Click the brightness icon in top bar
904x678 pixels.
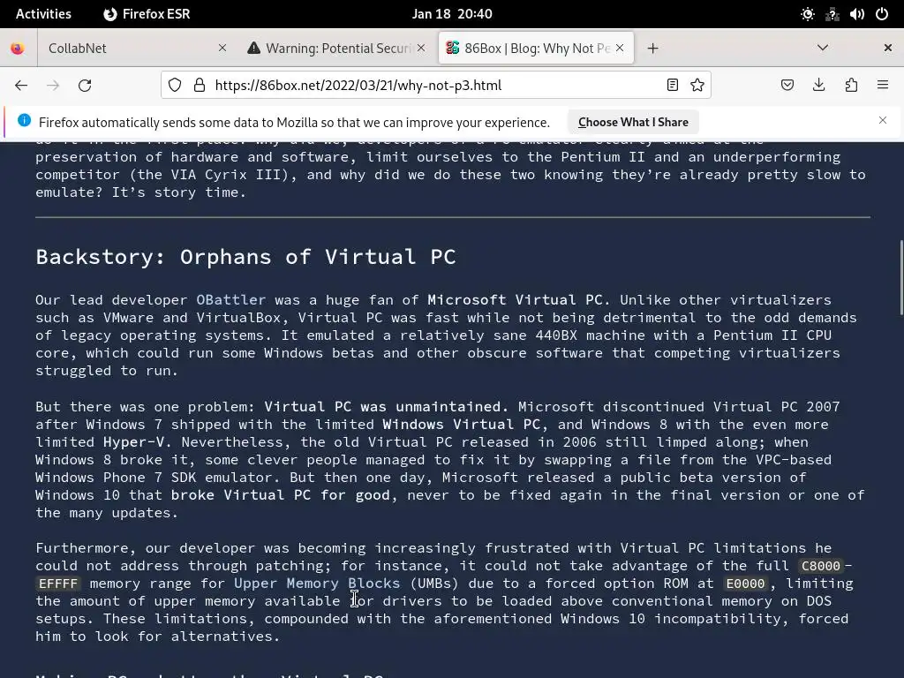pos(808,14)
